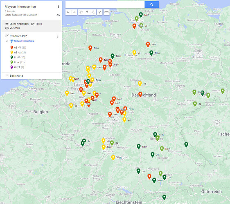Open the testdaten PLZ layer options menu
This screenshot has height=204, width=230.
point(57,36)
